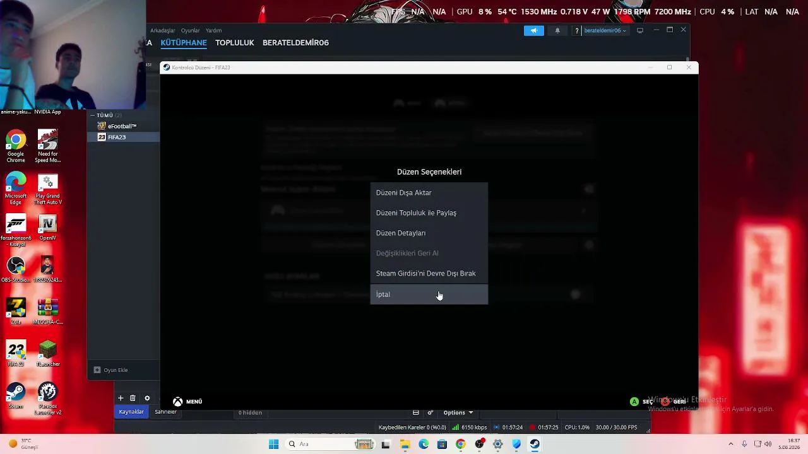Click the OBS mixer layout icon beside Options

416,413
